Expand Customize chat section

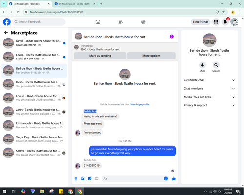(209, 80)
